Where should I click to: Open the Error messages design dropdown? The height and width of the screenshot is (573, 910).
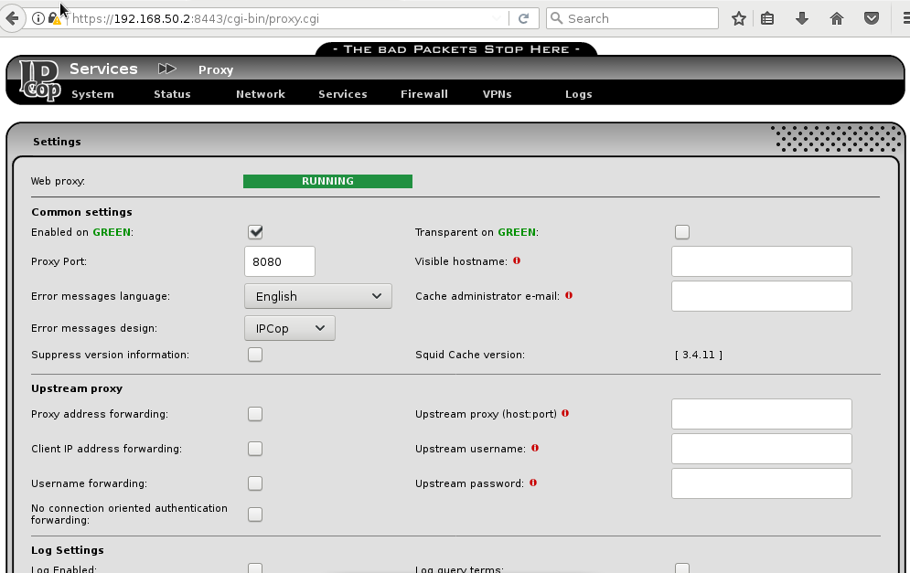coord(289,327)
